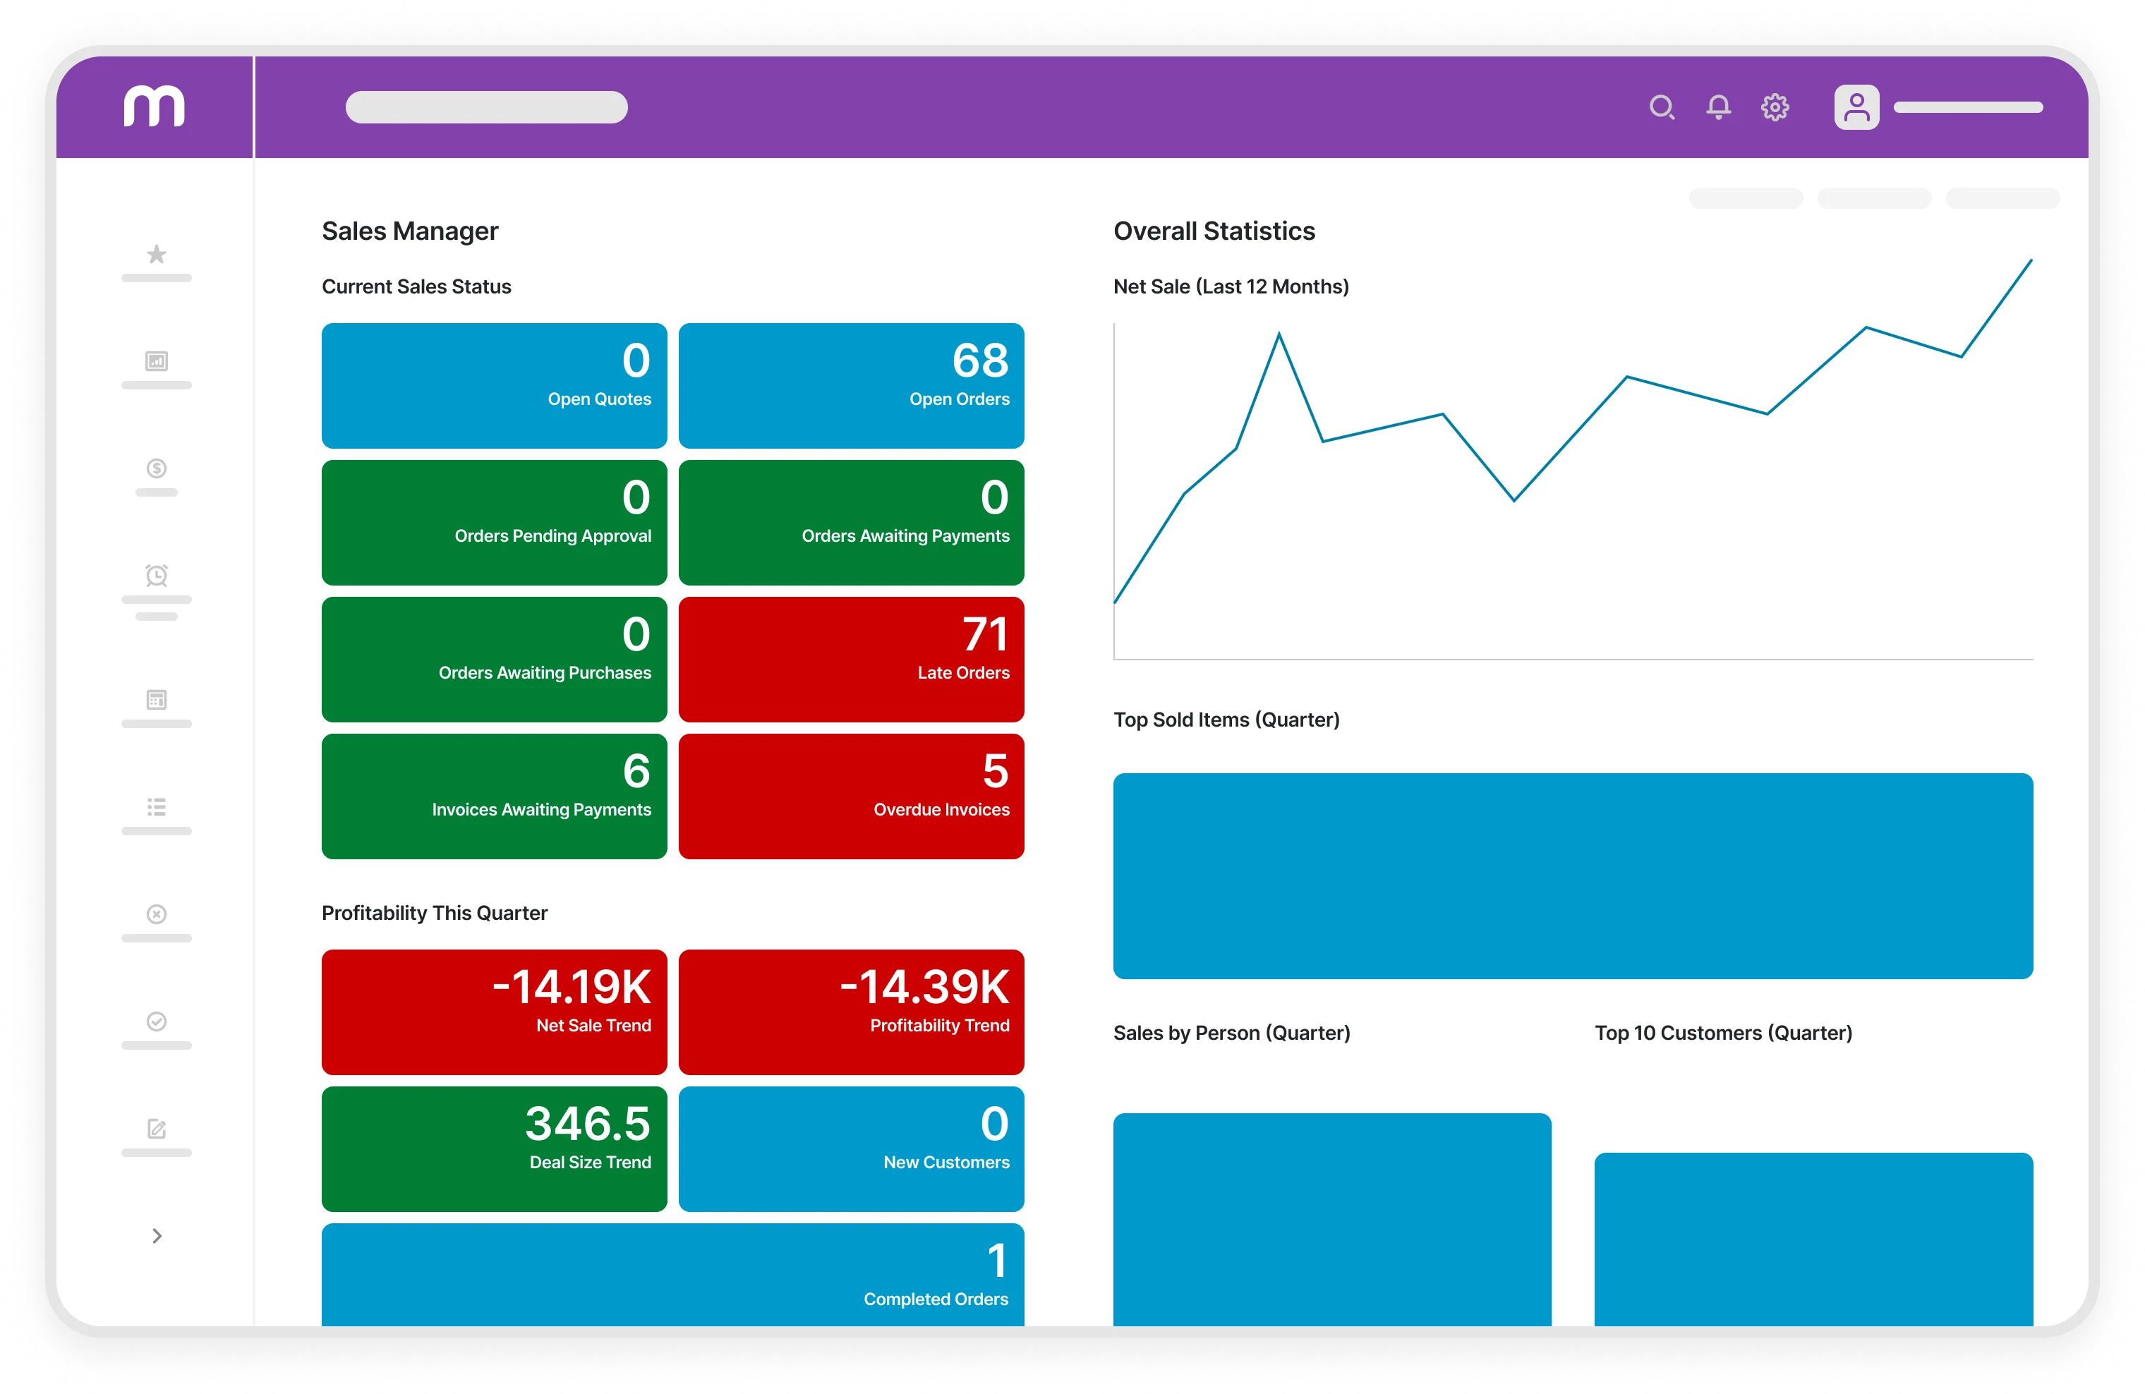Click 'Current Sales Status' label
The width and height of the screenshot is (2145, 1394).
coord(416,286)
